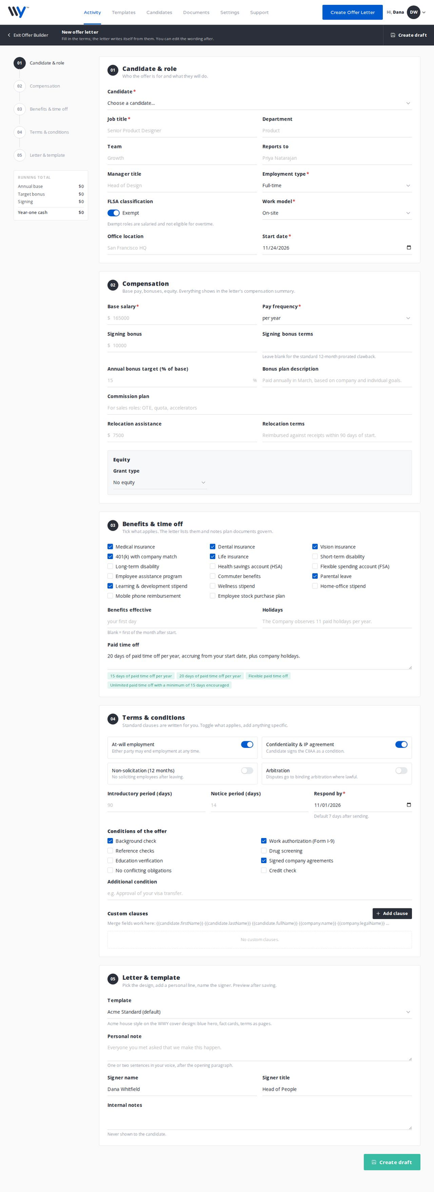Viewport: 434px width, 1192px height.
Task: Open the Template Acme Standard dropdown
Action: pos(259,1011)
